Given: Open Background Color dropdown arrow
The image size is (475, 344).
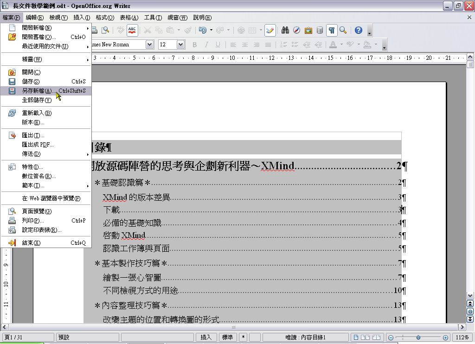Looking at the screenshot, I should [376, 45].
